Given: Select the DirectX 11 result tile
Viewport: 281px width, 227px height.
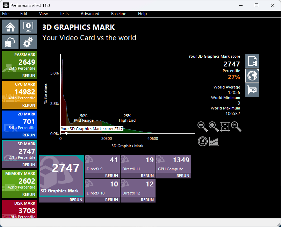Looking at the screenshot, I should [138, 164].
